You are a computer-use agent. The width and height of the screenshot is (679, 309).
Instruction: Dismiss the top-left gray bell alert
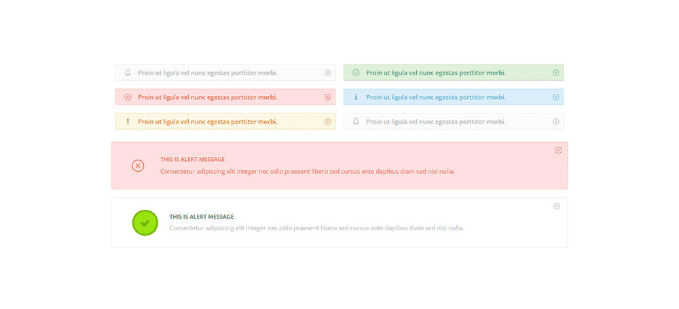point(328,73)
